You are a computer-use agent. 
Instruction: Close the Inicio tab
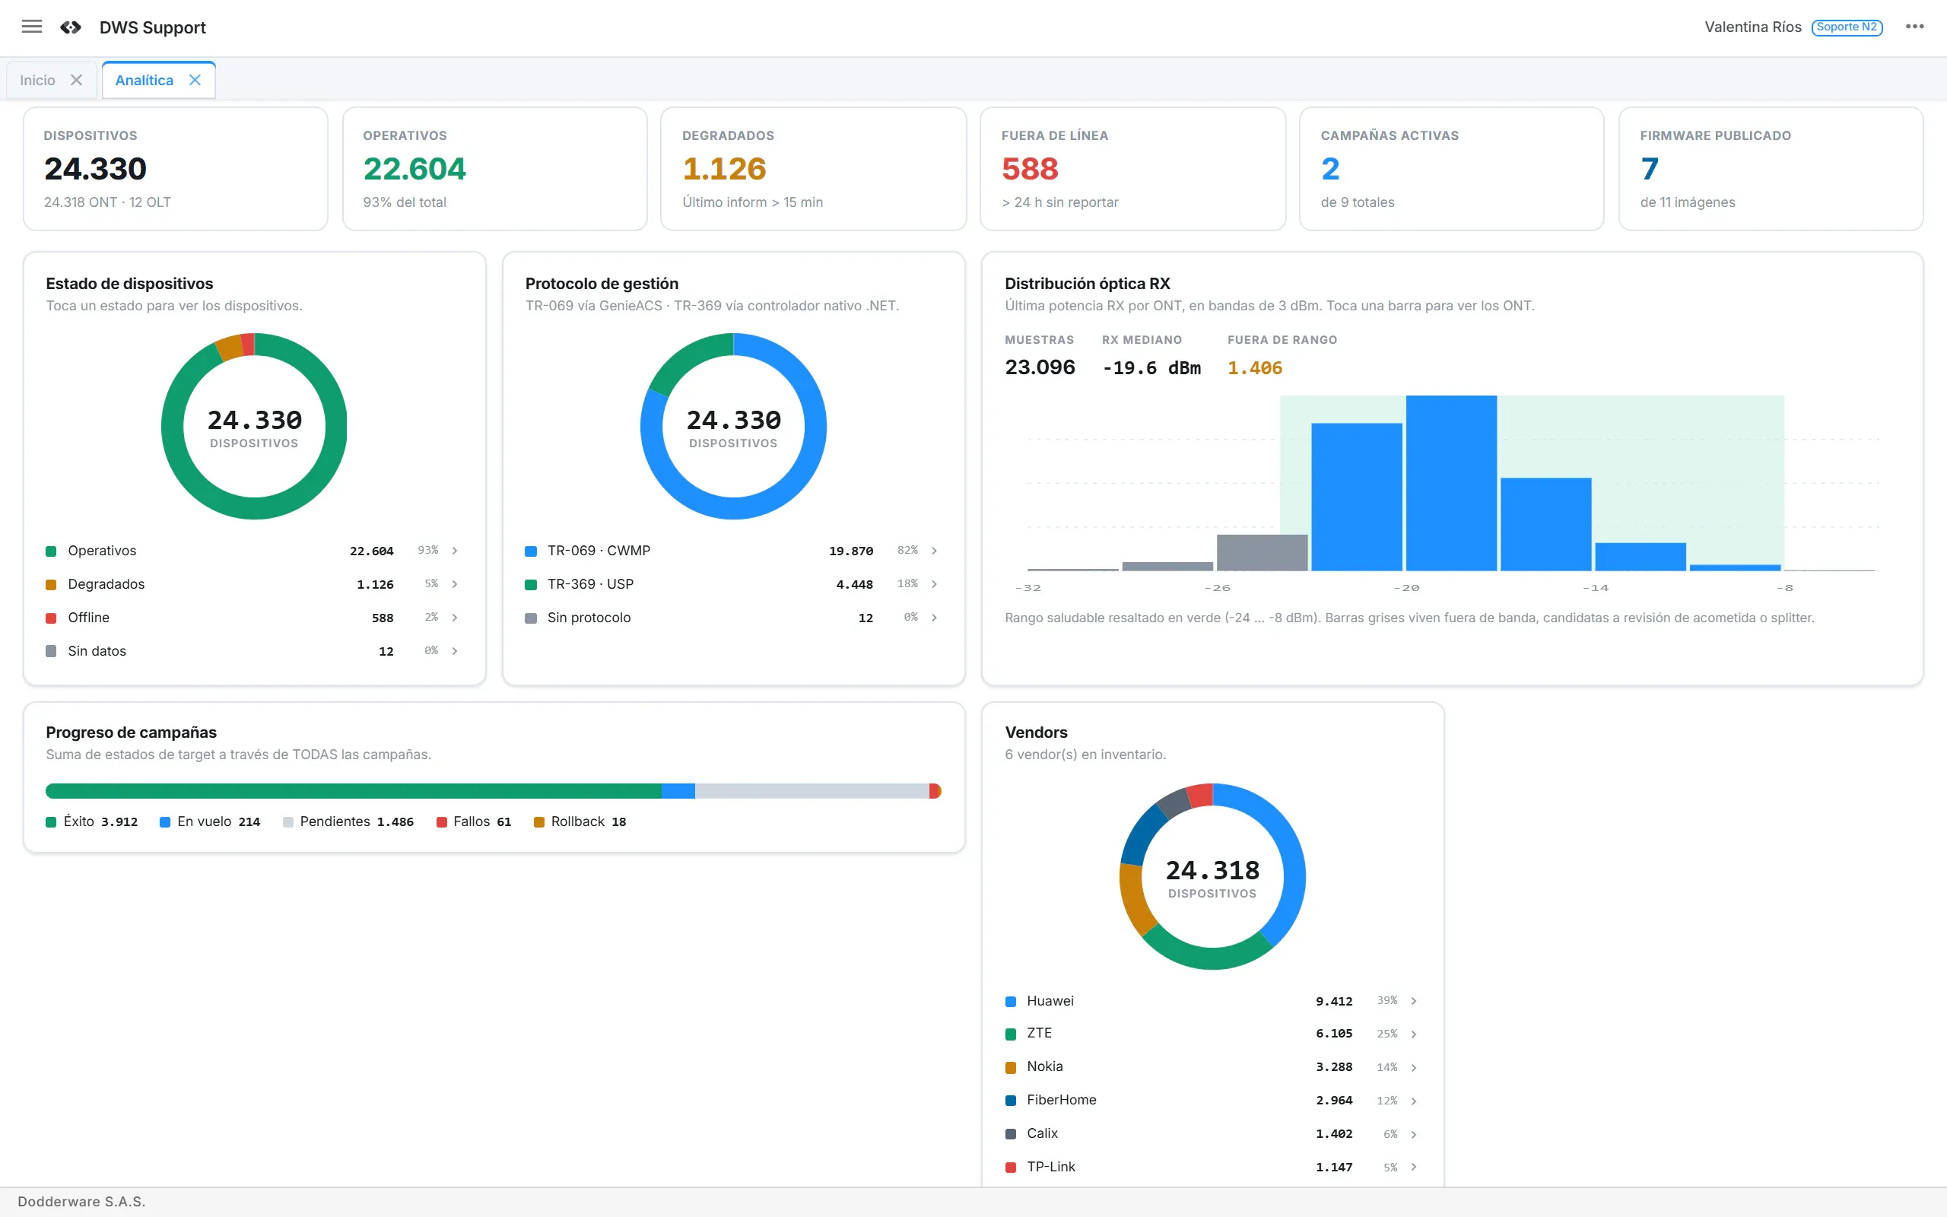pyautogui.click(x=76, y=80)
